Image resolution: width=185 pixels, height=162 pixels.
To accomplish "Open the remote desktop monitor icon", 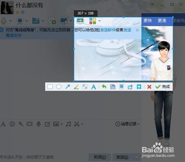I will click(64, 21).
